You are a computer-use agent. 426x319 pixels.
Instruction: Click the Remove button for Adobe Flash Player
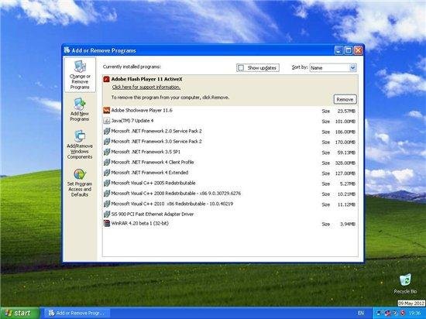(345, 99)
